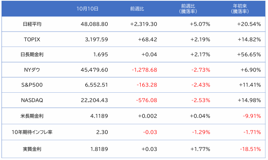The height and width of the screenshot is (160, 268).
Task: Click the S&P500 -2.43% weekly change
Action: (x=200, y=85)
